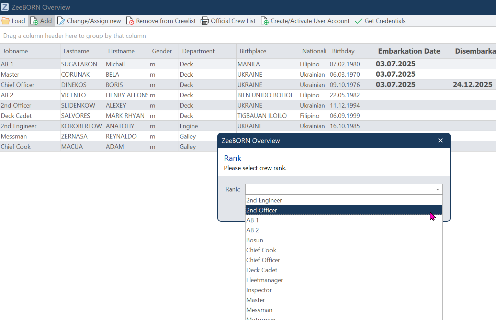The width and height of the screenshot is (496, 320).
Task: Click the Deck Cadet jobname cell in the table
Action: [x=30, y=116]
